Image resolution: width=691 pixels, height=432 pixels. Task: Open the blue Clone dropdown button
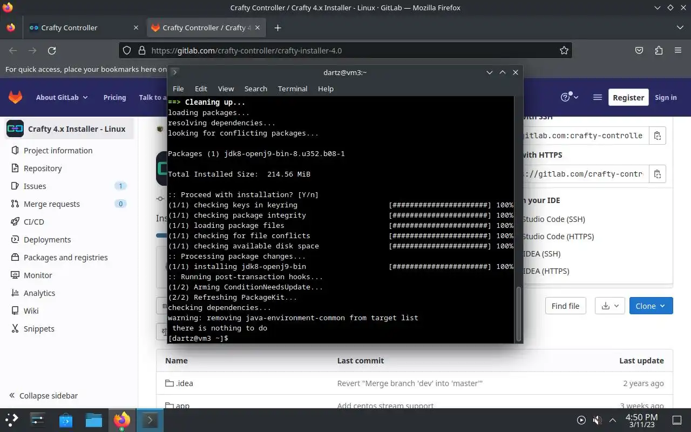[651, 306]
